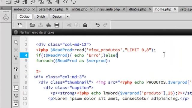
Task: Toggle word wrap icon
Action: point(16,103)
